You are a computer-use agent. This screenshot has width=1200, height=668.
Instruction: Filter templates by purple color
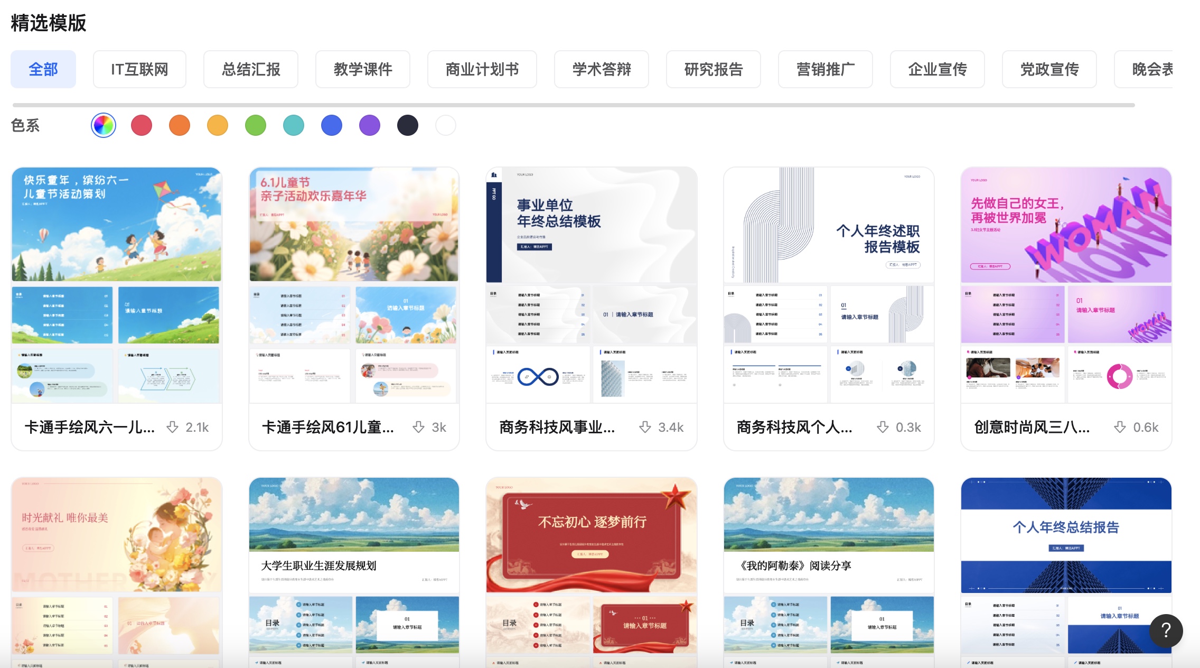[370, 125]
